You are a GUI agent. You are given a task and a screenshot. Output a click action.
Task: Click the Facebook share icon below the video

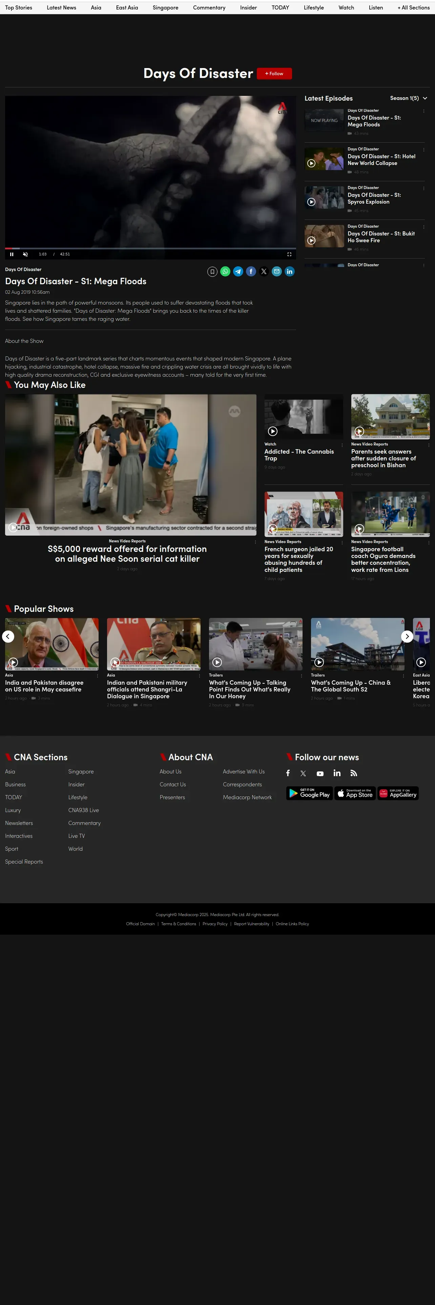(251, 272)
